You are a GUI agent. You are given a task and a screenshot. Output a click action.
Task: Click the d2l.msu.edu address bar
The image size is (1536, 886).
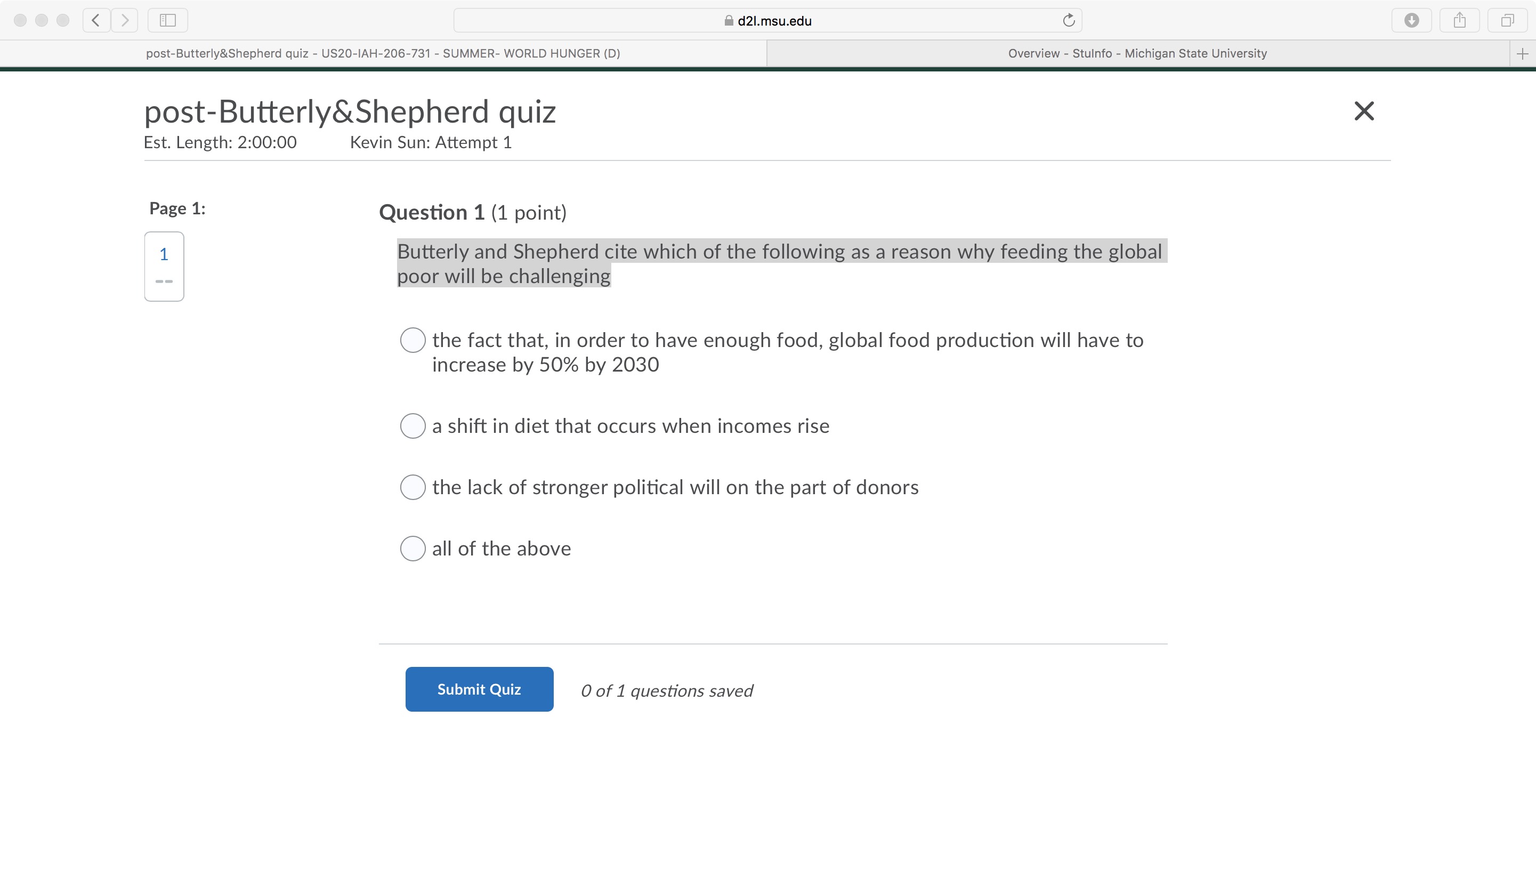coord(767,20)
